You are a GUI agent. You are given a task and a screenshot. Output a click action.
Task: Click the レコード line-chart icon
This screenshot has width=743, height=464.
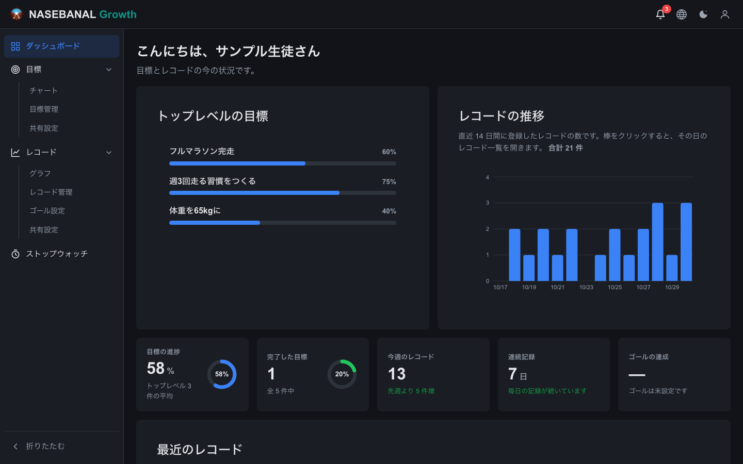(x=15, y=153)
